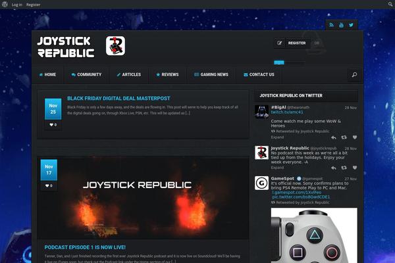The width and height of the screenshot is (395, 263).
Task: Open the PS4 controller tweet image
Action: point(314,235)
